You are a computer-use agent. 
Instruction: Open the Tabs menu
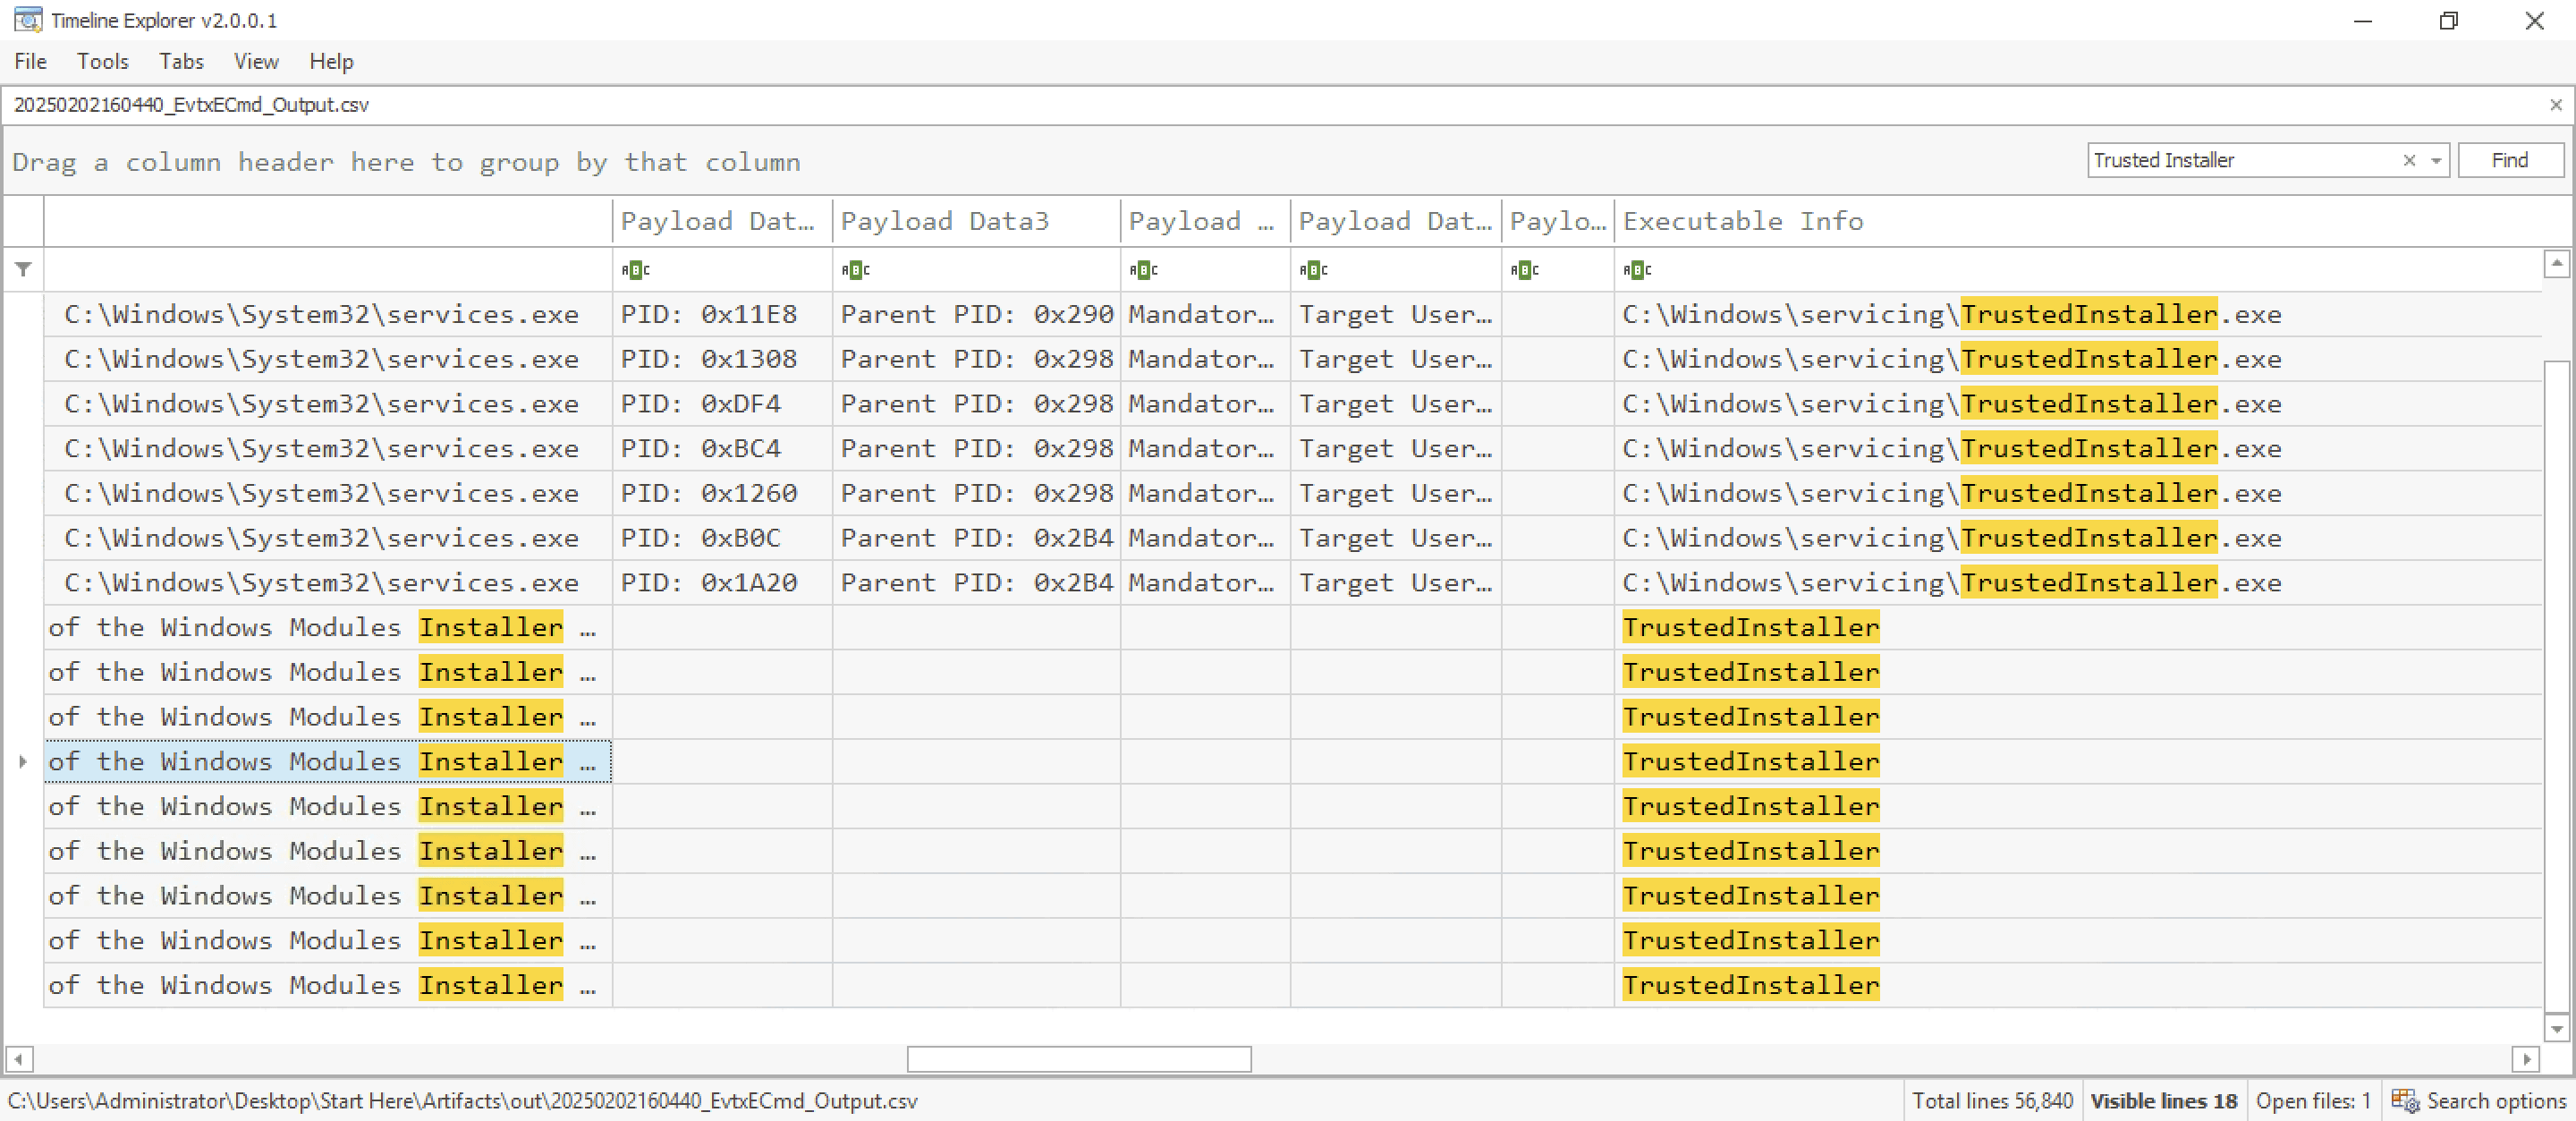point(181,62)
